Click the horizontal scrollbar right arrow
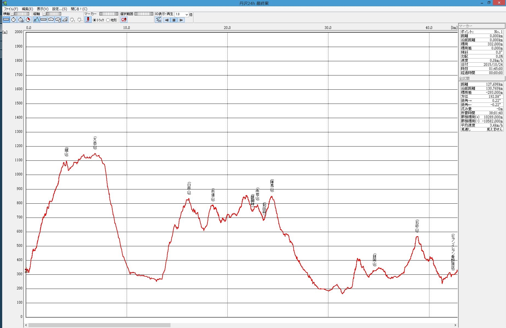The image size is (506, 328). pyautogui.click(x=455, y=325)
